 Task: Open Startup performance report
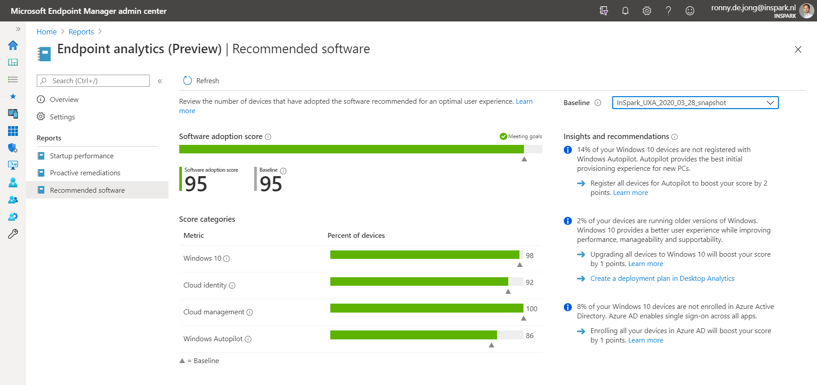(82, 156)
